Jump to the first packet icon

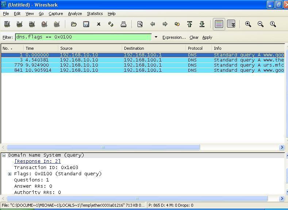189,24
